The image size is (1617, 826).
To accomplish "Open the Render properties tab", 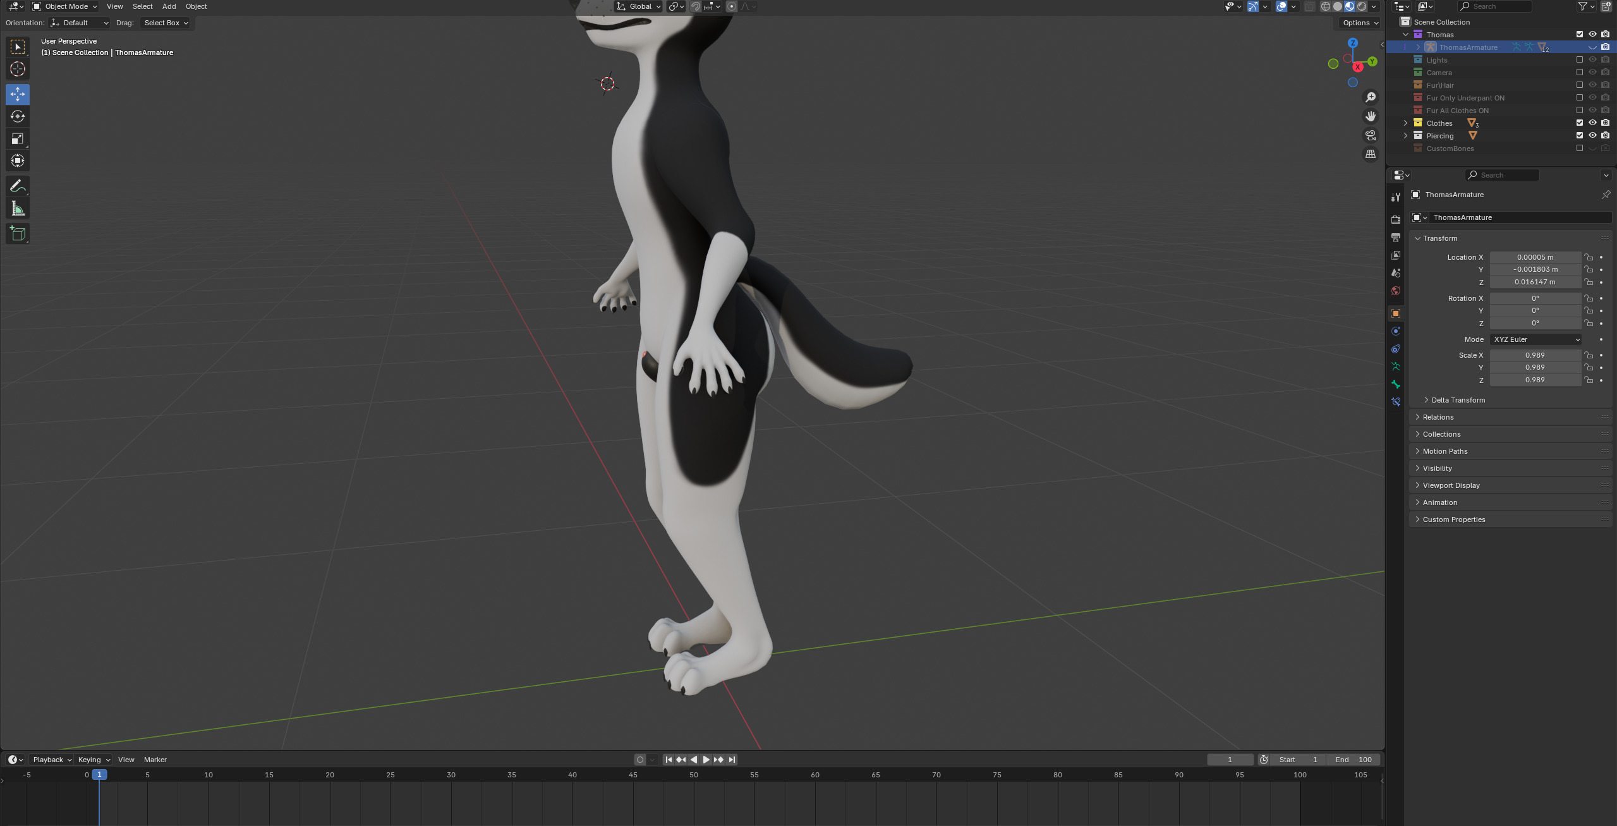I will (1396, 219).
